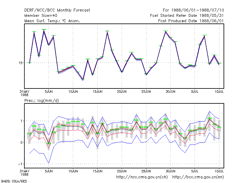This screenshot has width=244, height=183.
Task: Click the forecast period 1988/06/01-1988/07/10 text
Action: [x=193, y=10]
